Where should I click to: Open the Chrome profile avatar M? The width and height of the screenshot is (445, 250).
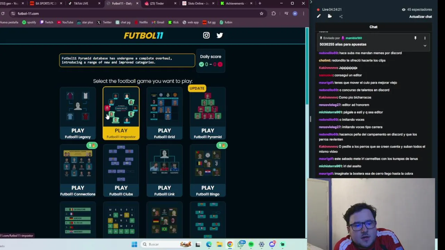[295, 14]
